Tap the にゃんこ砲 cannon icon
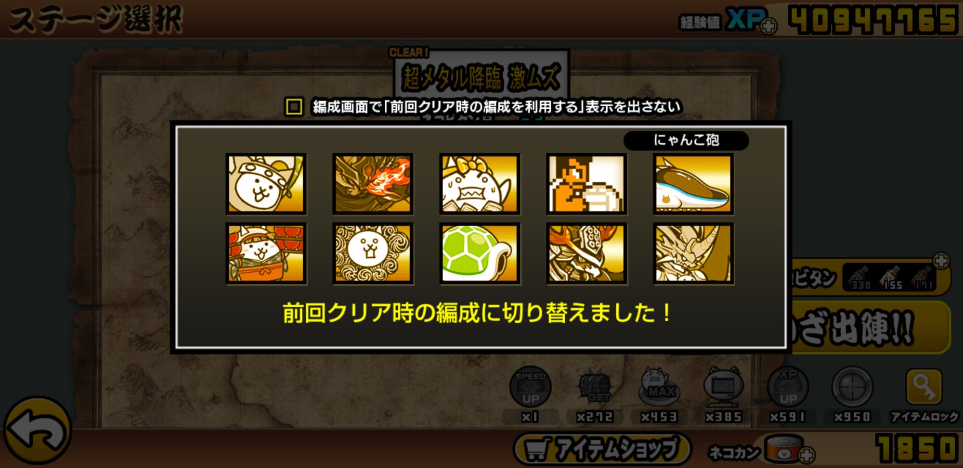The width and height of the screenshot is (963, 468). pos(693,184)
